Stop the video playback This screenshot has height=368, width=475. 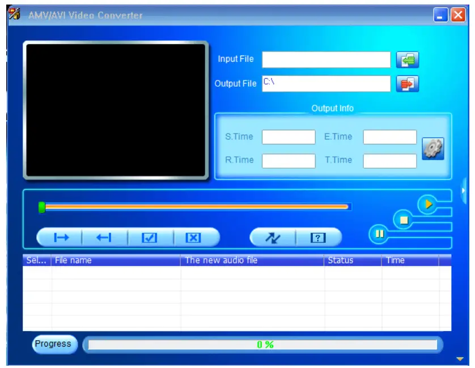coord(403,220)
